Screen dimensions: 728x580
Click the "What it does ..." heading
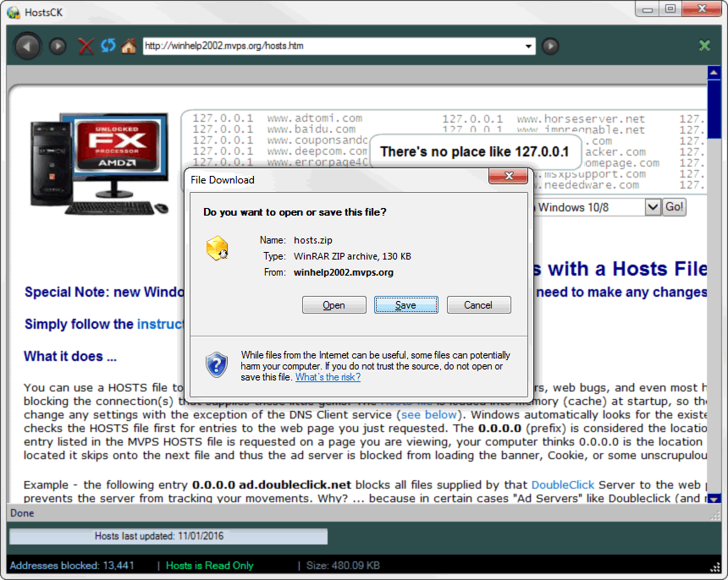(70, 356)
